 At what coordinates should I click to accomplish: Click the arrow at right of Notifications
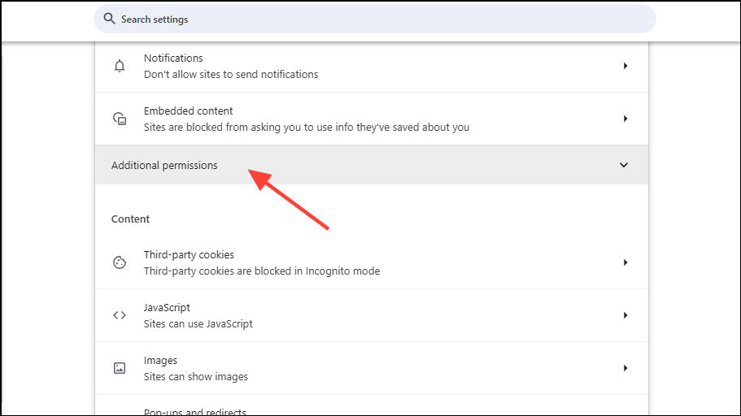[625, 66]
